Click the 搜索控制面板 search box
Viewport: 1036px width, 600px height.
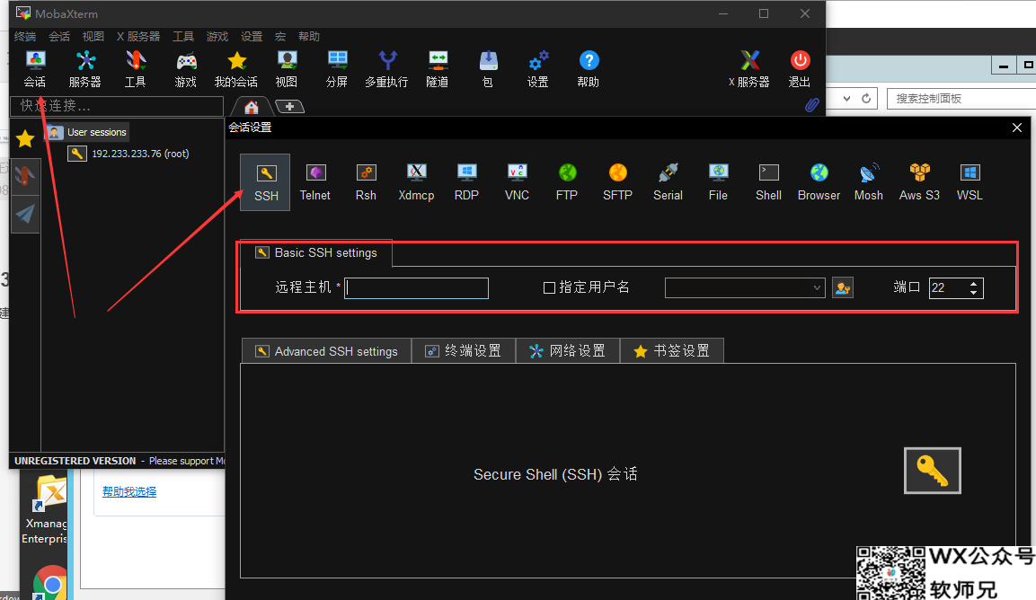(961, 99)
